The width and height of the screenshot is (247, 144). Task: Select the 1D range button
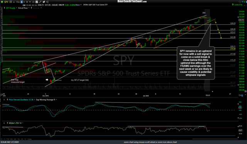click(25, 139)
